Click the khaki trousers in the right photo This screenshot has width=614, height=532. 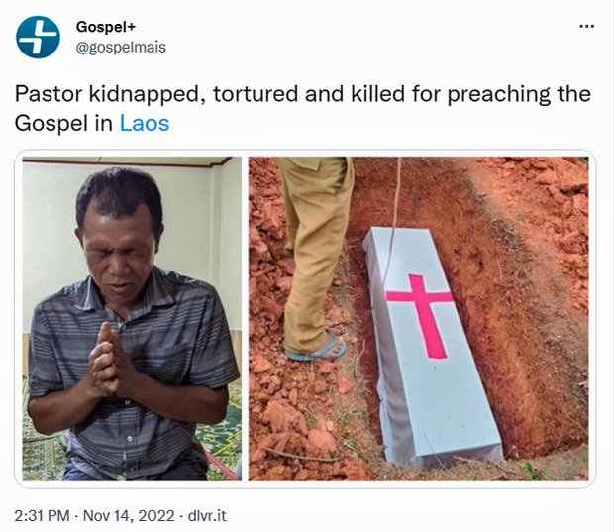click(315, 248)
